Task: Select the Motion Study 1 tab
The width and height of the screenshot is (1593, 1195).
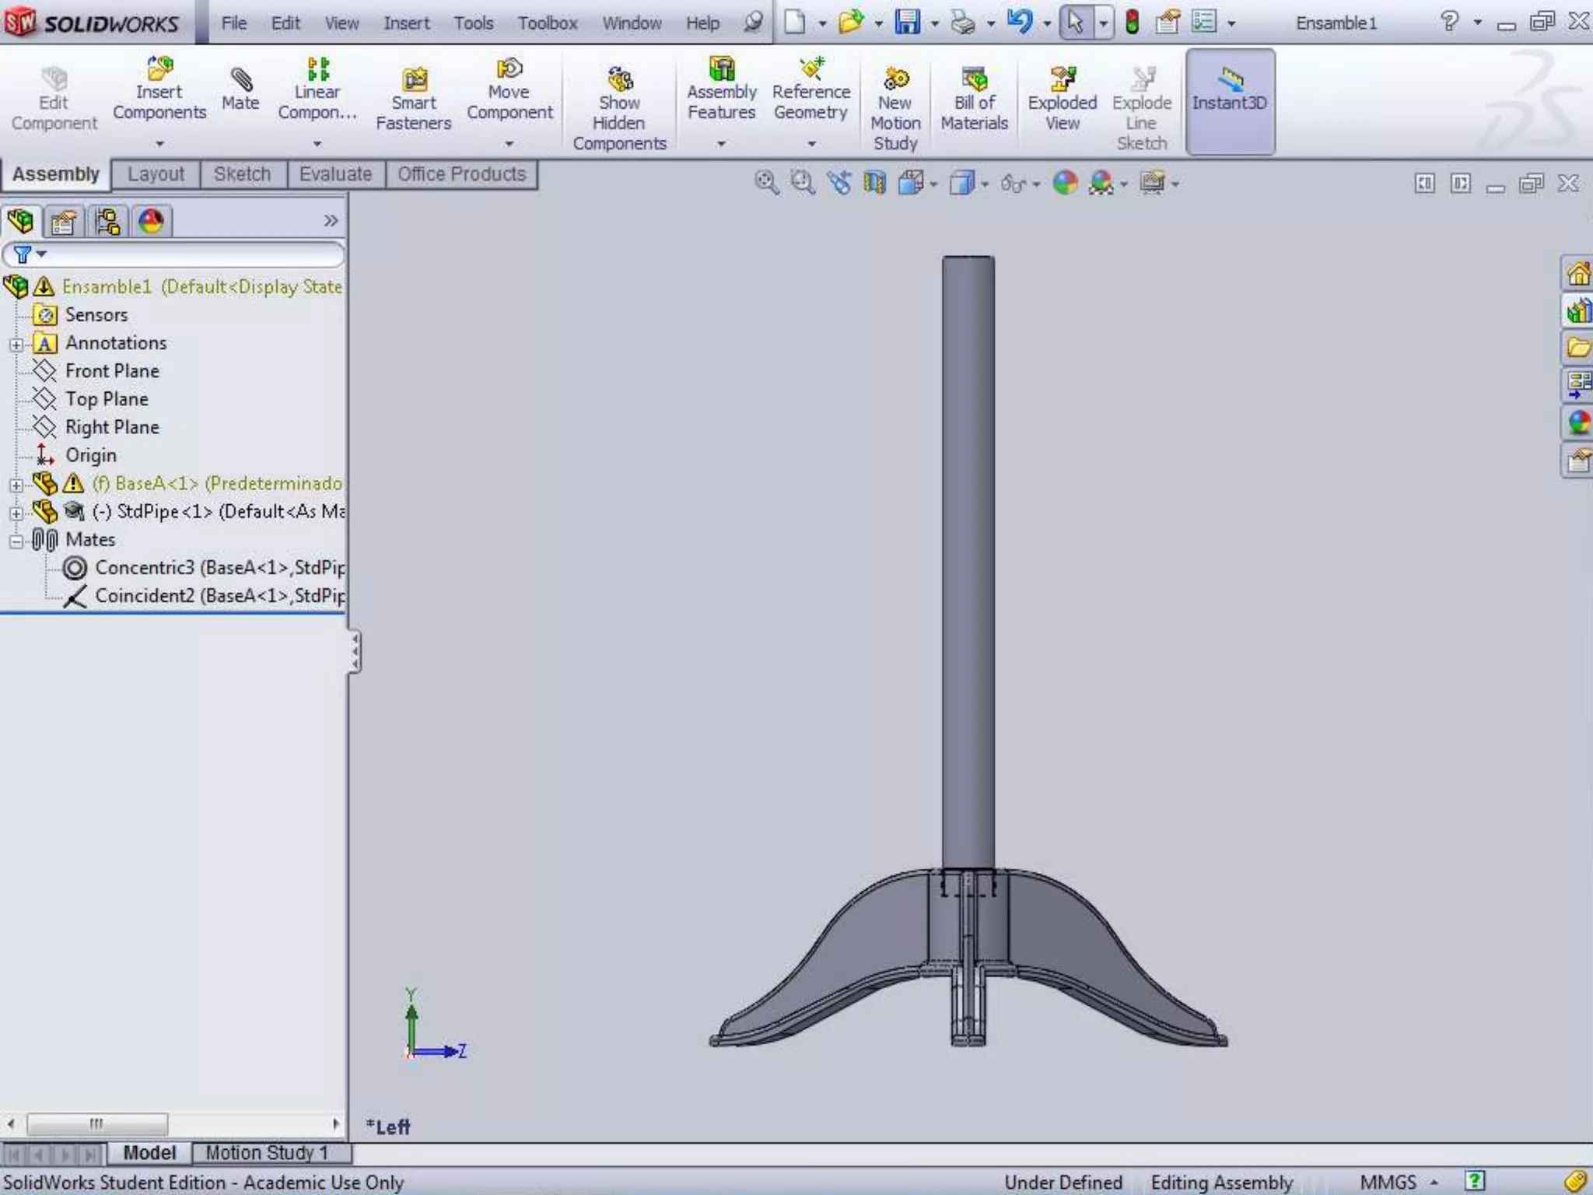Action: (x=266, y=1152)
